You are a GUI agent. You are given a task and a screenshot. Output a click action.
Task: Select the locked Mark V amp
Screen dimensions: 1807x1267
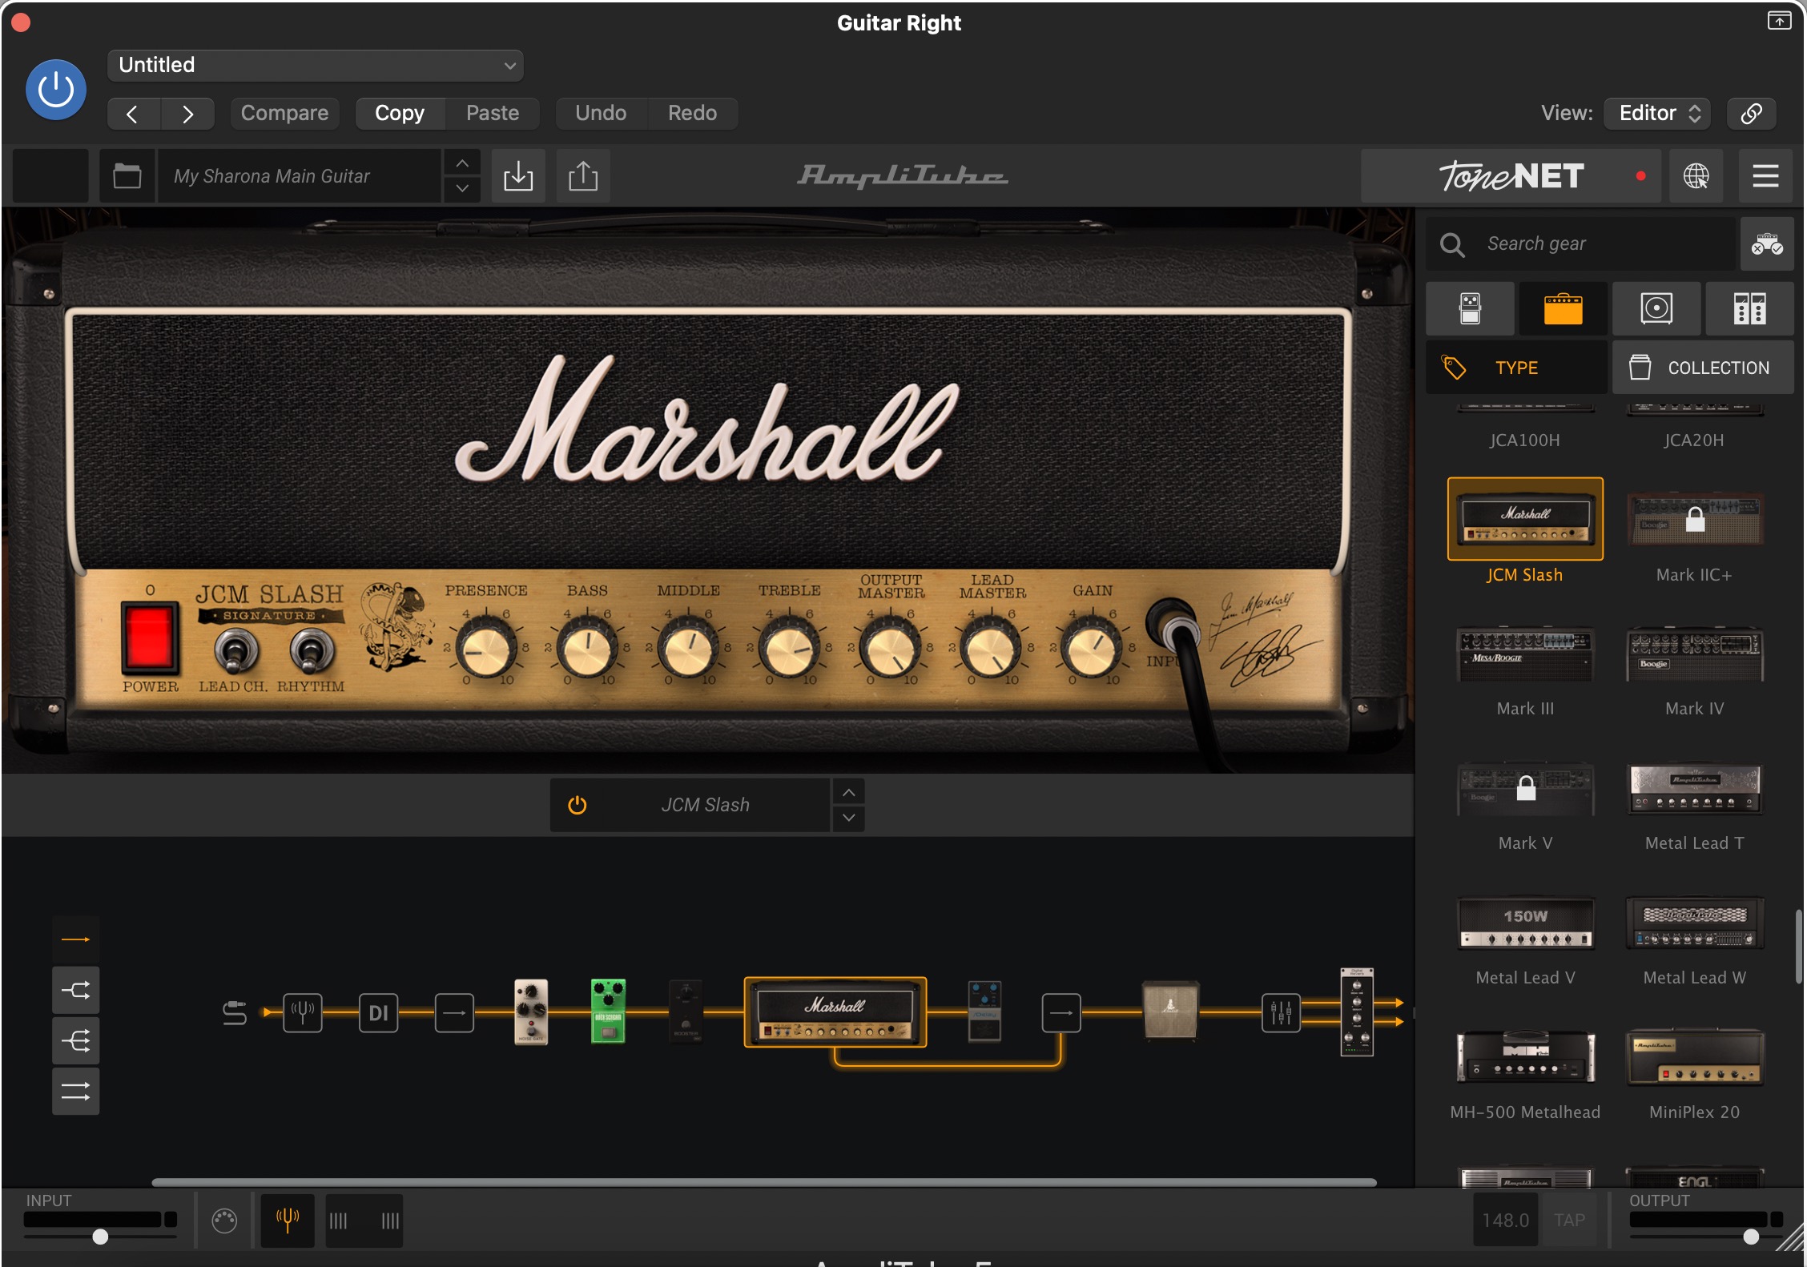coord(1525,789)
